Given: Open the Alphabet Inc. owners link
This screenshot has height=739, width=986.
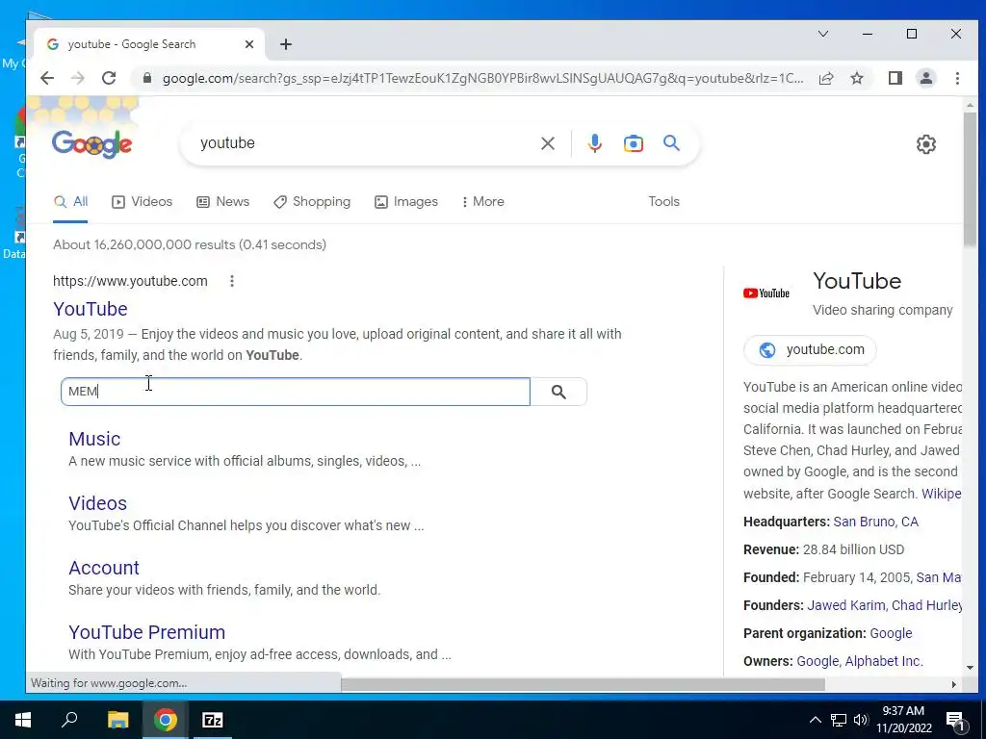Looking at the screenshot, I should (884, 661).
